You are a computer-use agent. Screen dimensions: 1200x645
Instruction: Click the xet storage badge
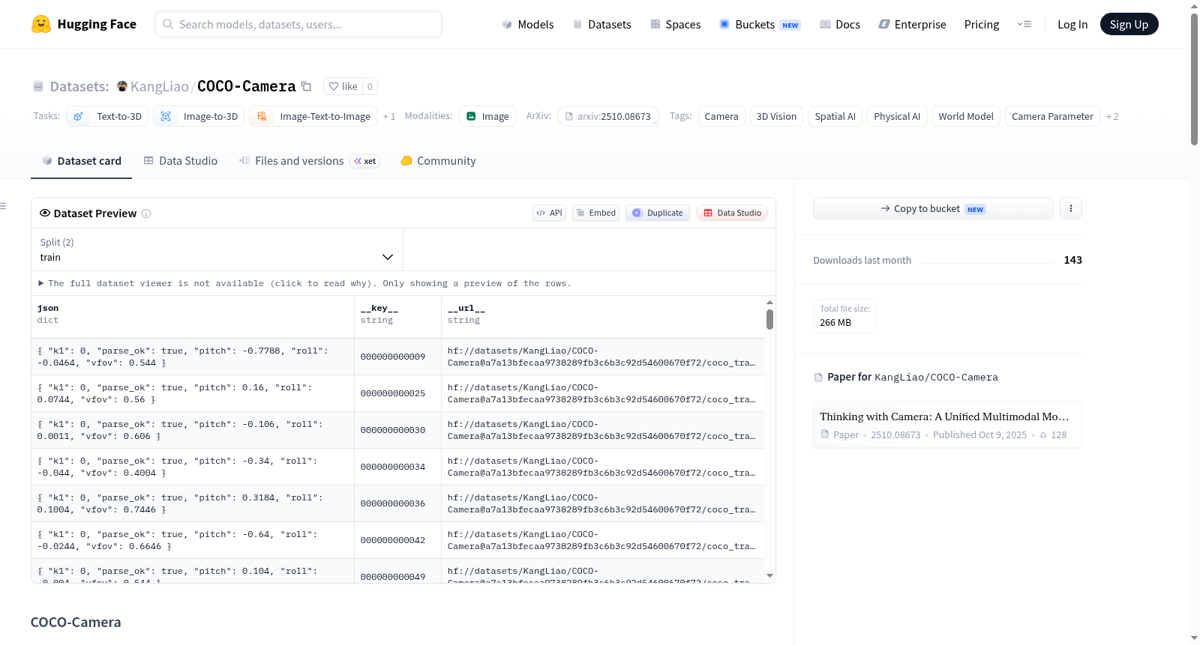tap(365, 161)
